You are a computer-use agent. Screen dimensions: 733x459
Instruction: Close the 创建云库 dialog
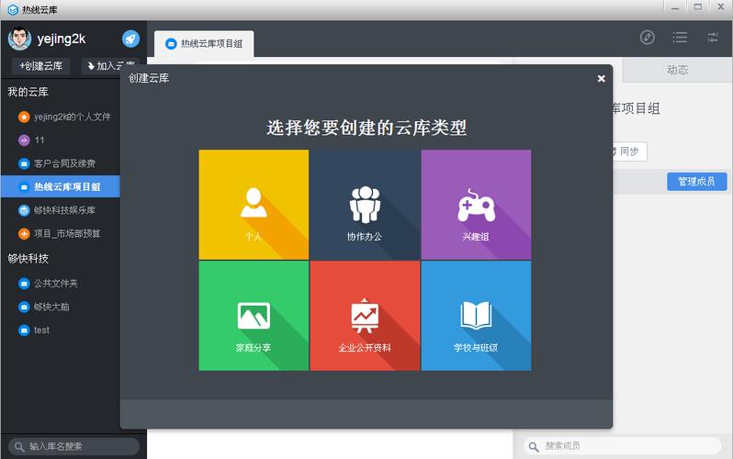tap(601, 79)
